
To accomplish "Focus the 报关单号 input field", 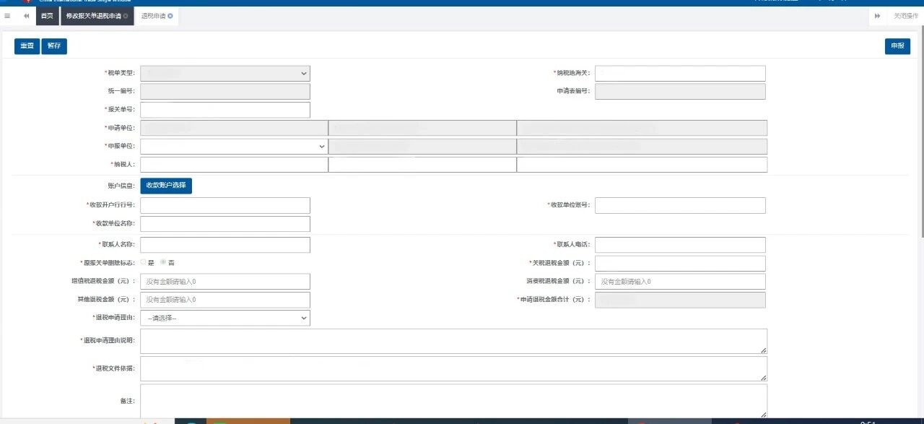I will (x=225, y=110).
